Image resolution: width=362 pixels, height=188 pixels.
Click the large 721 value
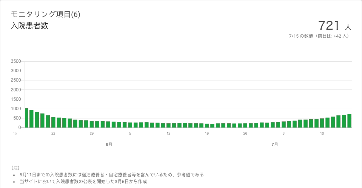point(329,25)
